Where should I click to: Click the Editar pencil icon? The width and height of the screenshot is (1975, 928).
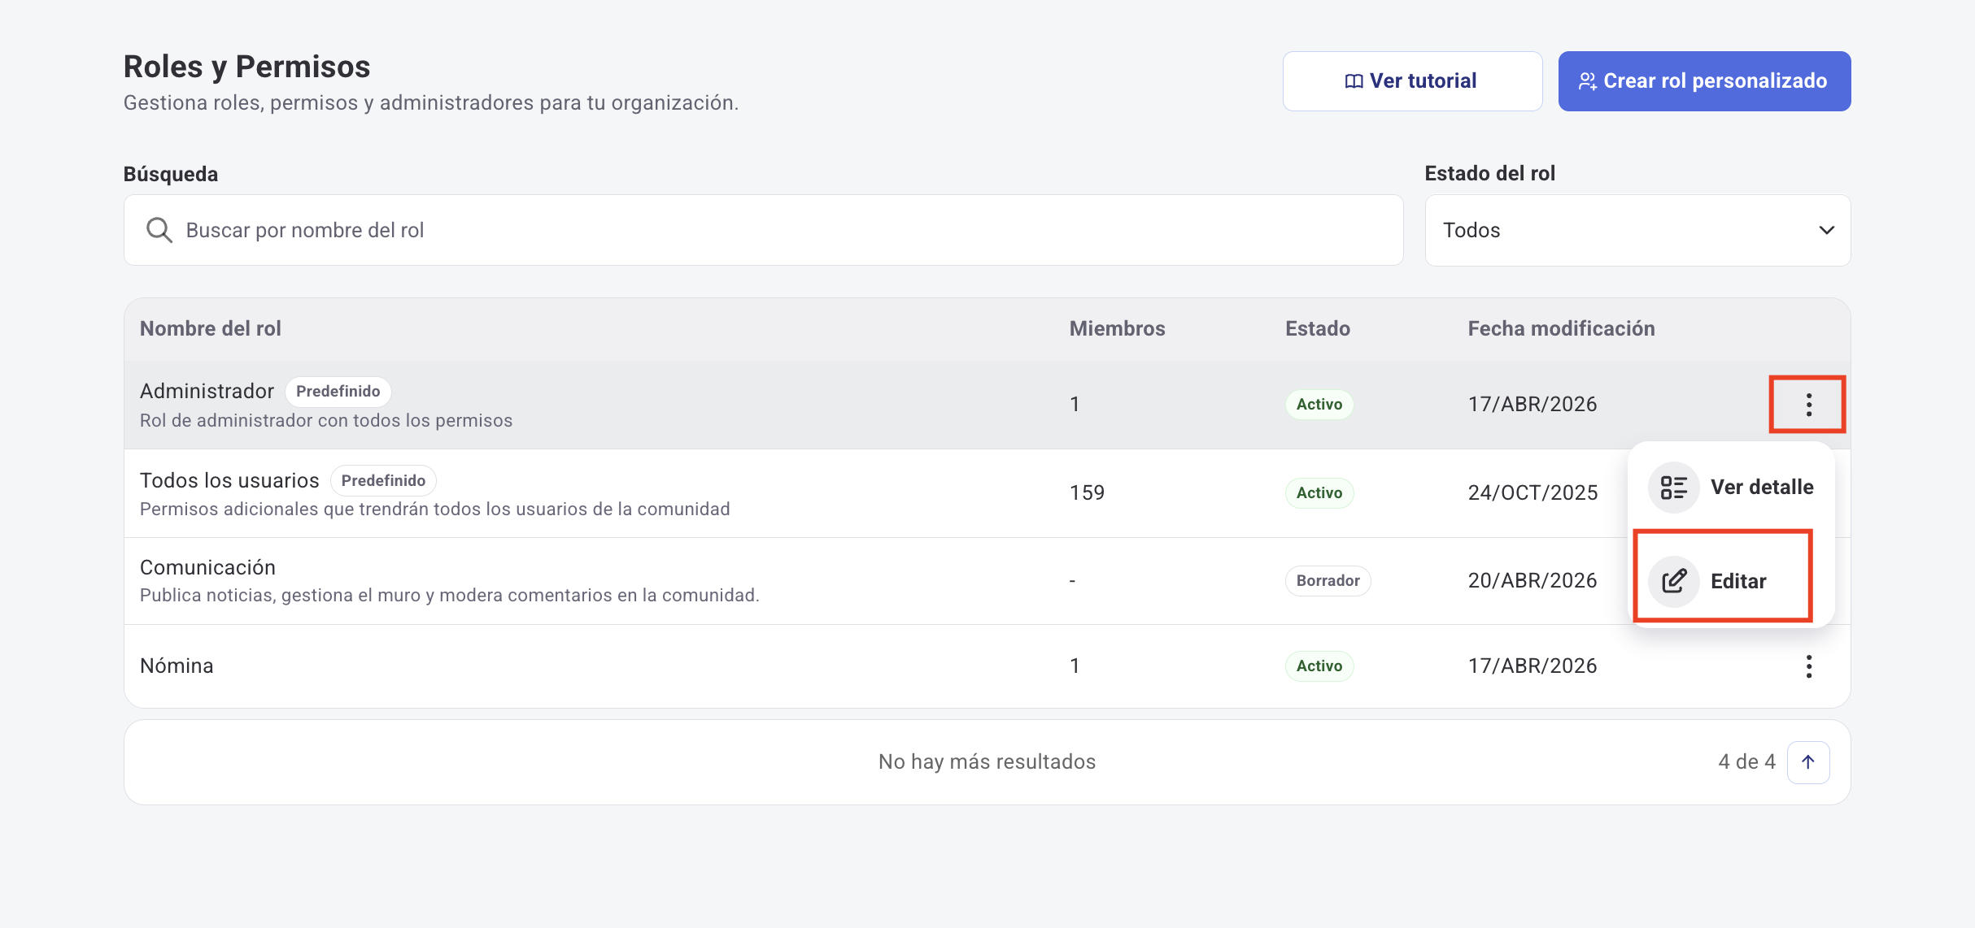pos(1673,581)
